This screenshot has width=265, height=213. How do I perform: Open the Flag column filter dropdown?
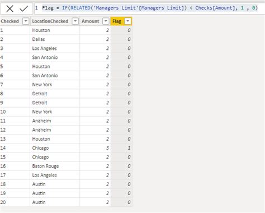coord(127,21)
